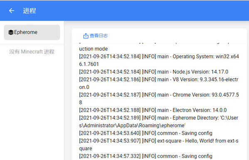
Task: Select the Node.js Version 14.17.0 log line
Action: tap(153, 72)
